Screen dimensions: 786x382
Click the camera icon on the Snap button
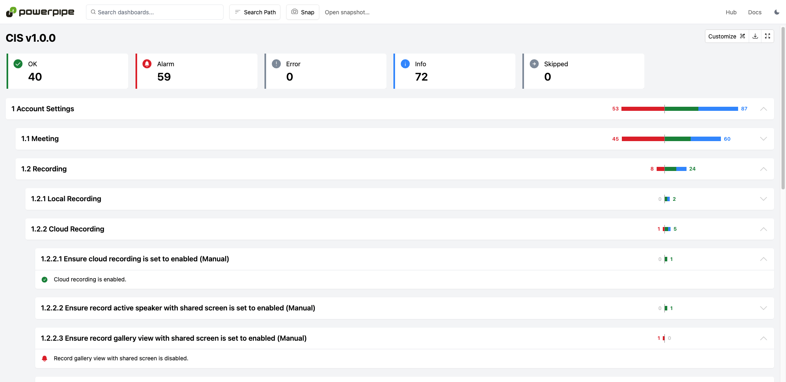coord(295,12)
